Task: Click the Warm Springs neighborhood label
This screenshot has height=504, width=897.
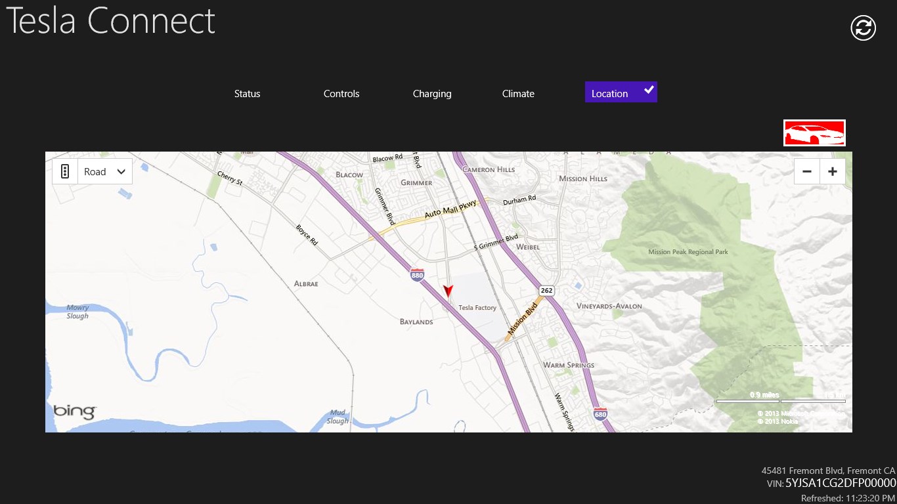Action: pos(569,366)
